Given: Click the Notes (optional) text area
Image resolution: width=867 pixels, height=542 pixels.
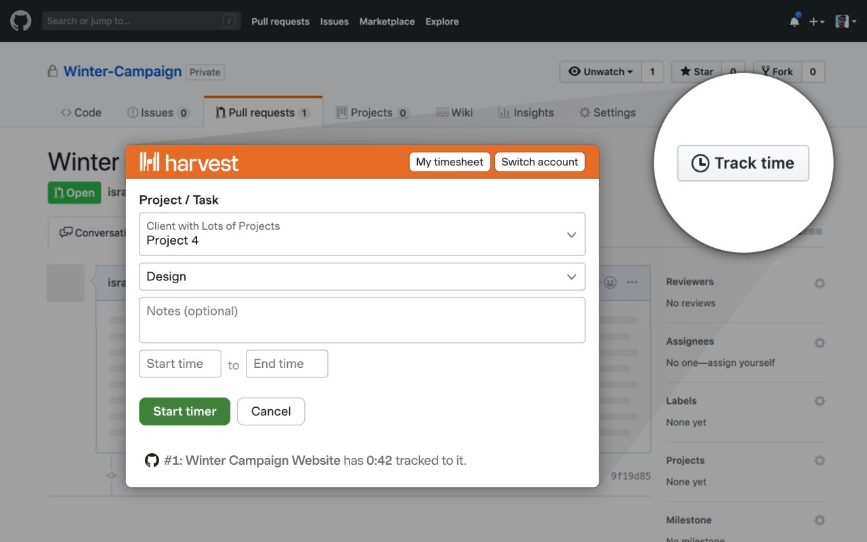Looking at the screenshot, I should [x=362, y=320].
